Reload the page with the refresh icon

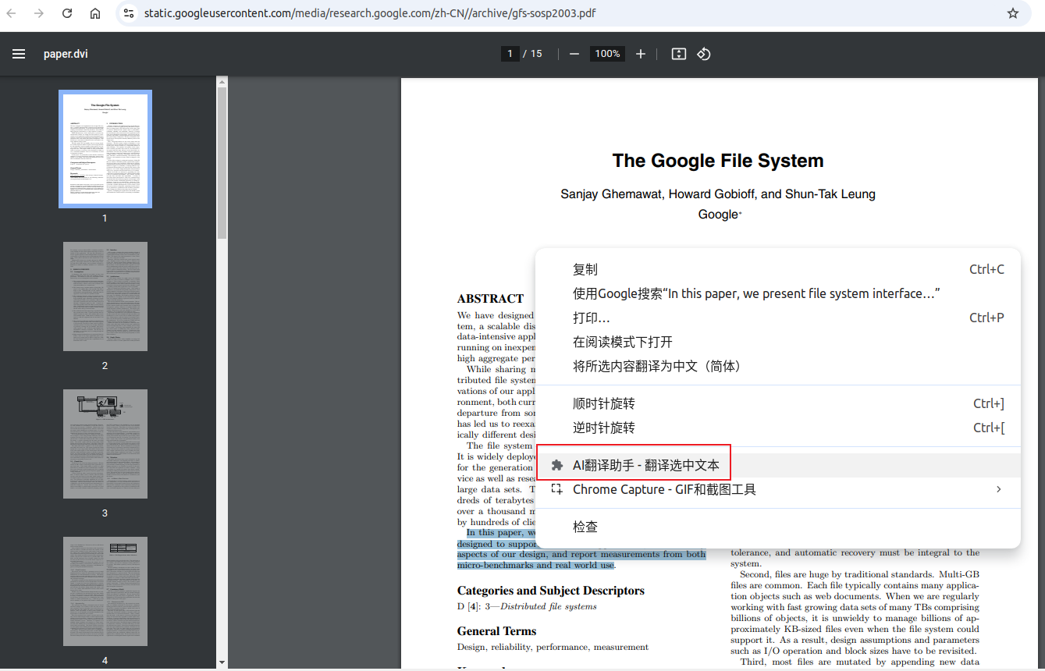67,13
